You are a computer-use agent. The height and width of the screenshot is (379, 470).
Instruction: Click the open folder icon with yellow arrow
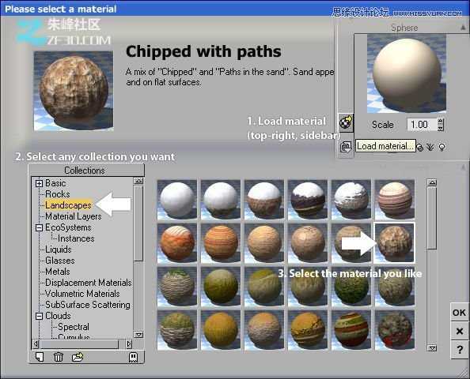click(78, 357)
